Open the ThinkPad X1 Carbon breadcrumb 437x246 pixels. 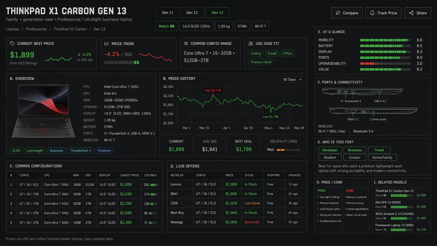coord(70,29)
